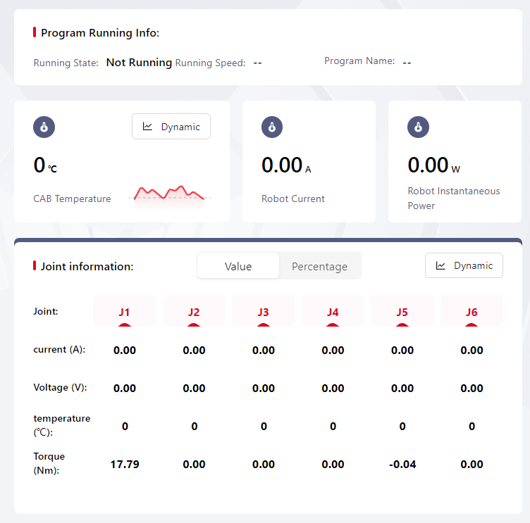Viewport: 530px width, 523px height.
Task: Click the chart icon in the Joint information Dynamic button
Action: pos(440,265)
